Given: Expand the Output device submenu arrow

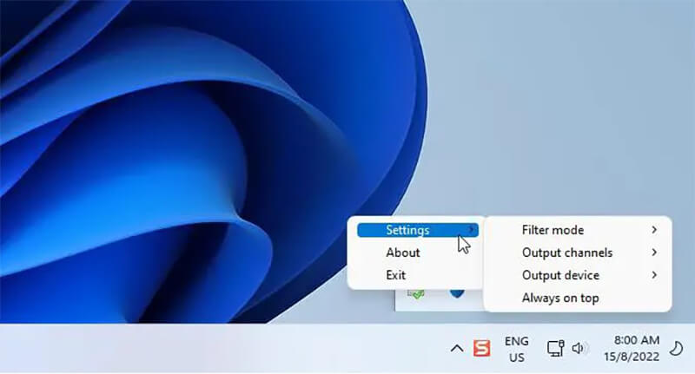Looking at the screenshot, I should (x=653, y=275).
